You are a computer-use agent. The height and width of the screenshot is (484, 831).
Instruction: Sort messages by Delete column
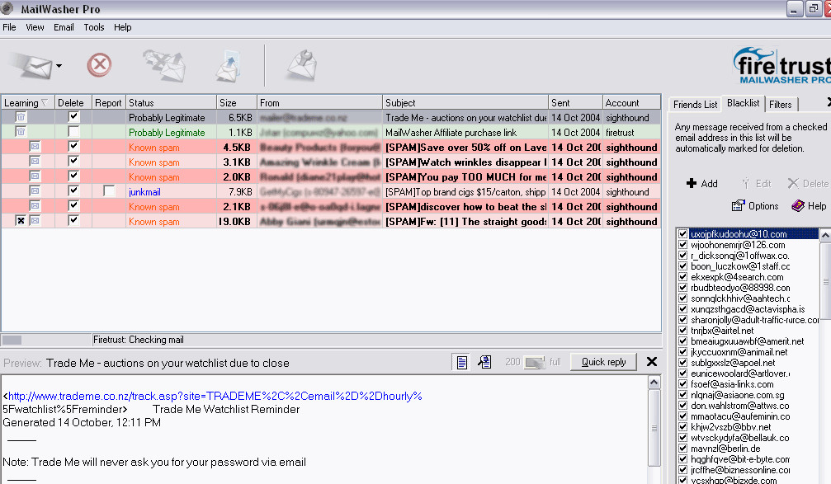pyautogui.click(x=73, y=103)
